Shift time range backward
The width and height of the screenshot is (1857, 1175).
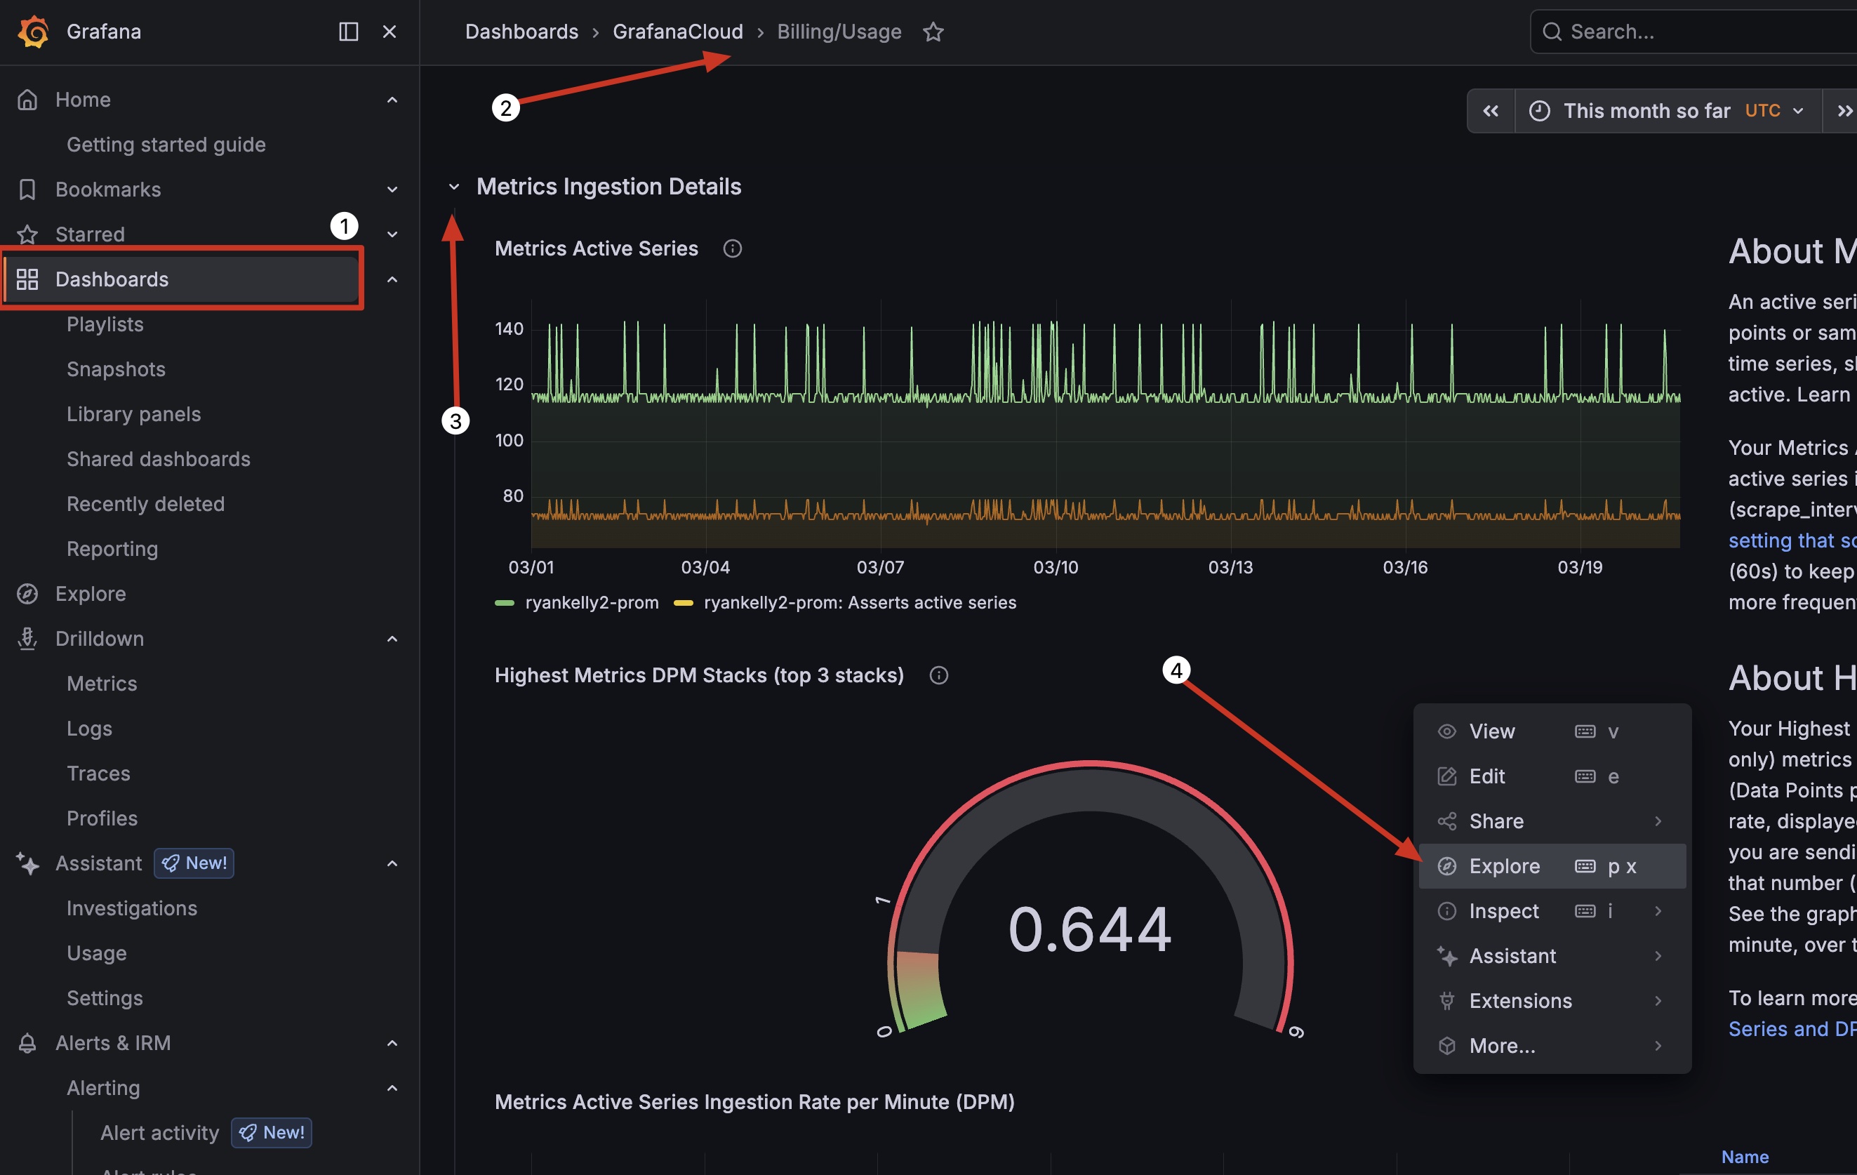(x=1491, y=111)
